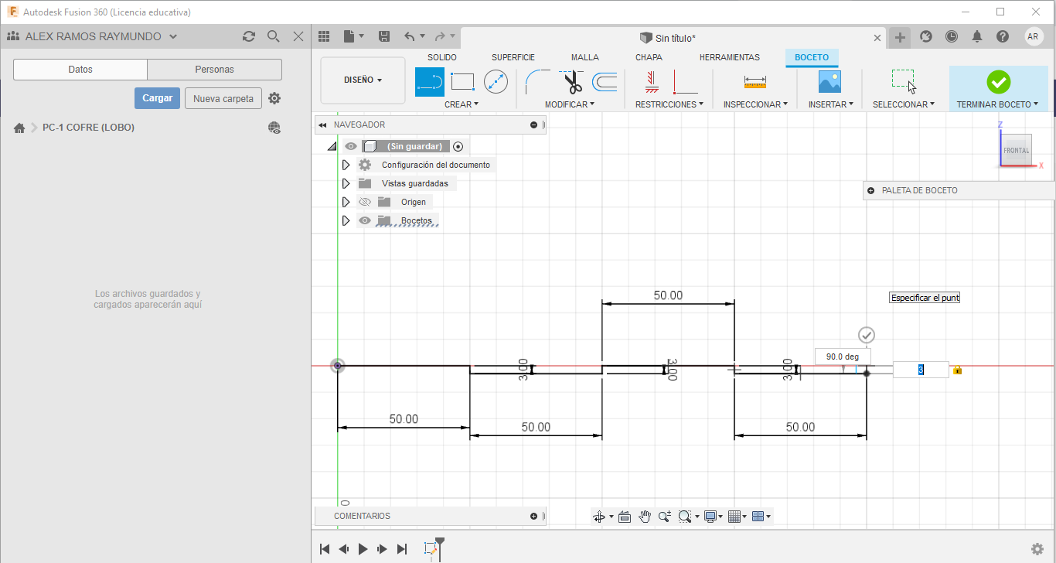The width and height of the screenshot is (1056, 563).
Task: Select the Trim scissors tool
Action: pos(573,82)
